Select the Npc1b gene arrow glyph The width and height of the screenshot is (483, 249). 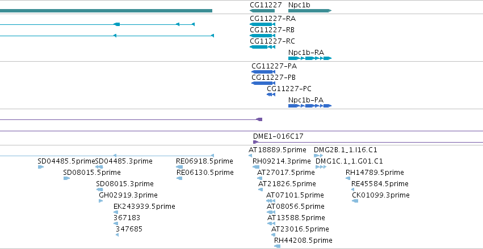point(310,11)
